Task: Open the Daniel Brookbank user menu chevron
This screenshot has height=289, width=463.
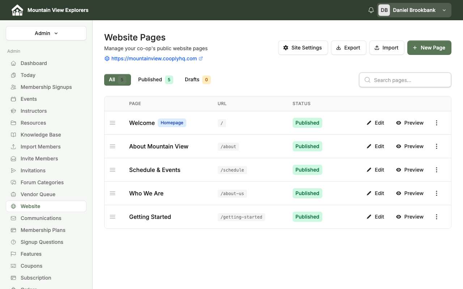Action: (x=444, y=10)
